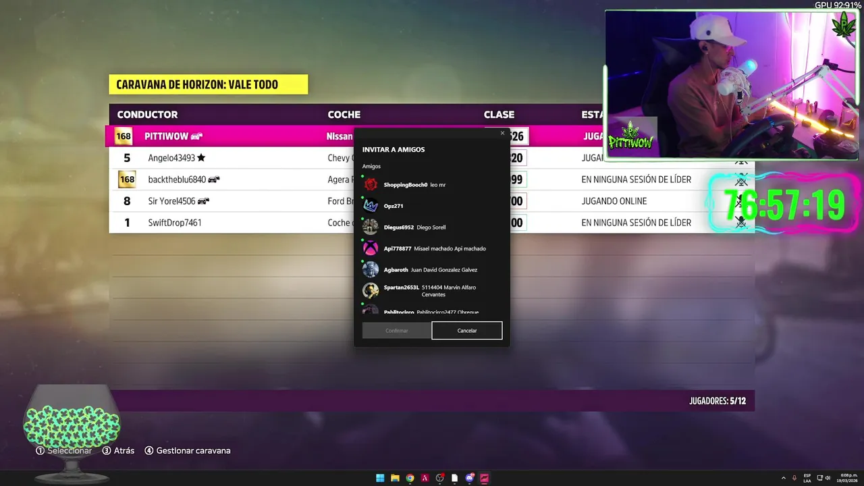Click the greyed Confirmar button
Screen dimensions: 864x486
tap(397, 331)
